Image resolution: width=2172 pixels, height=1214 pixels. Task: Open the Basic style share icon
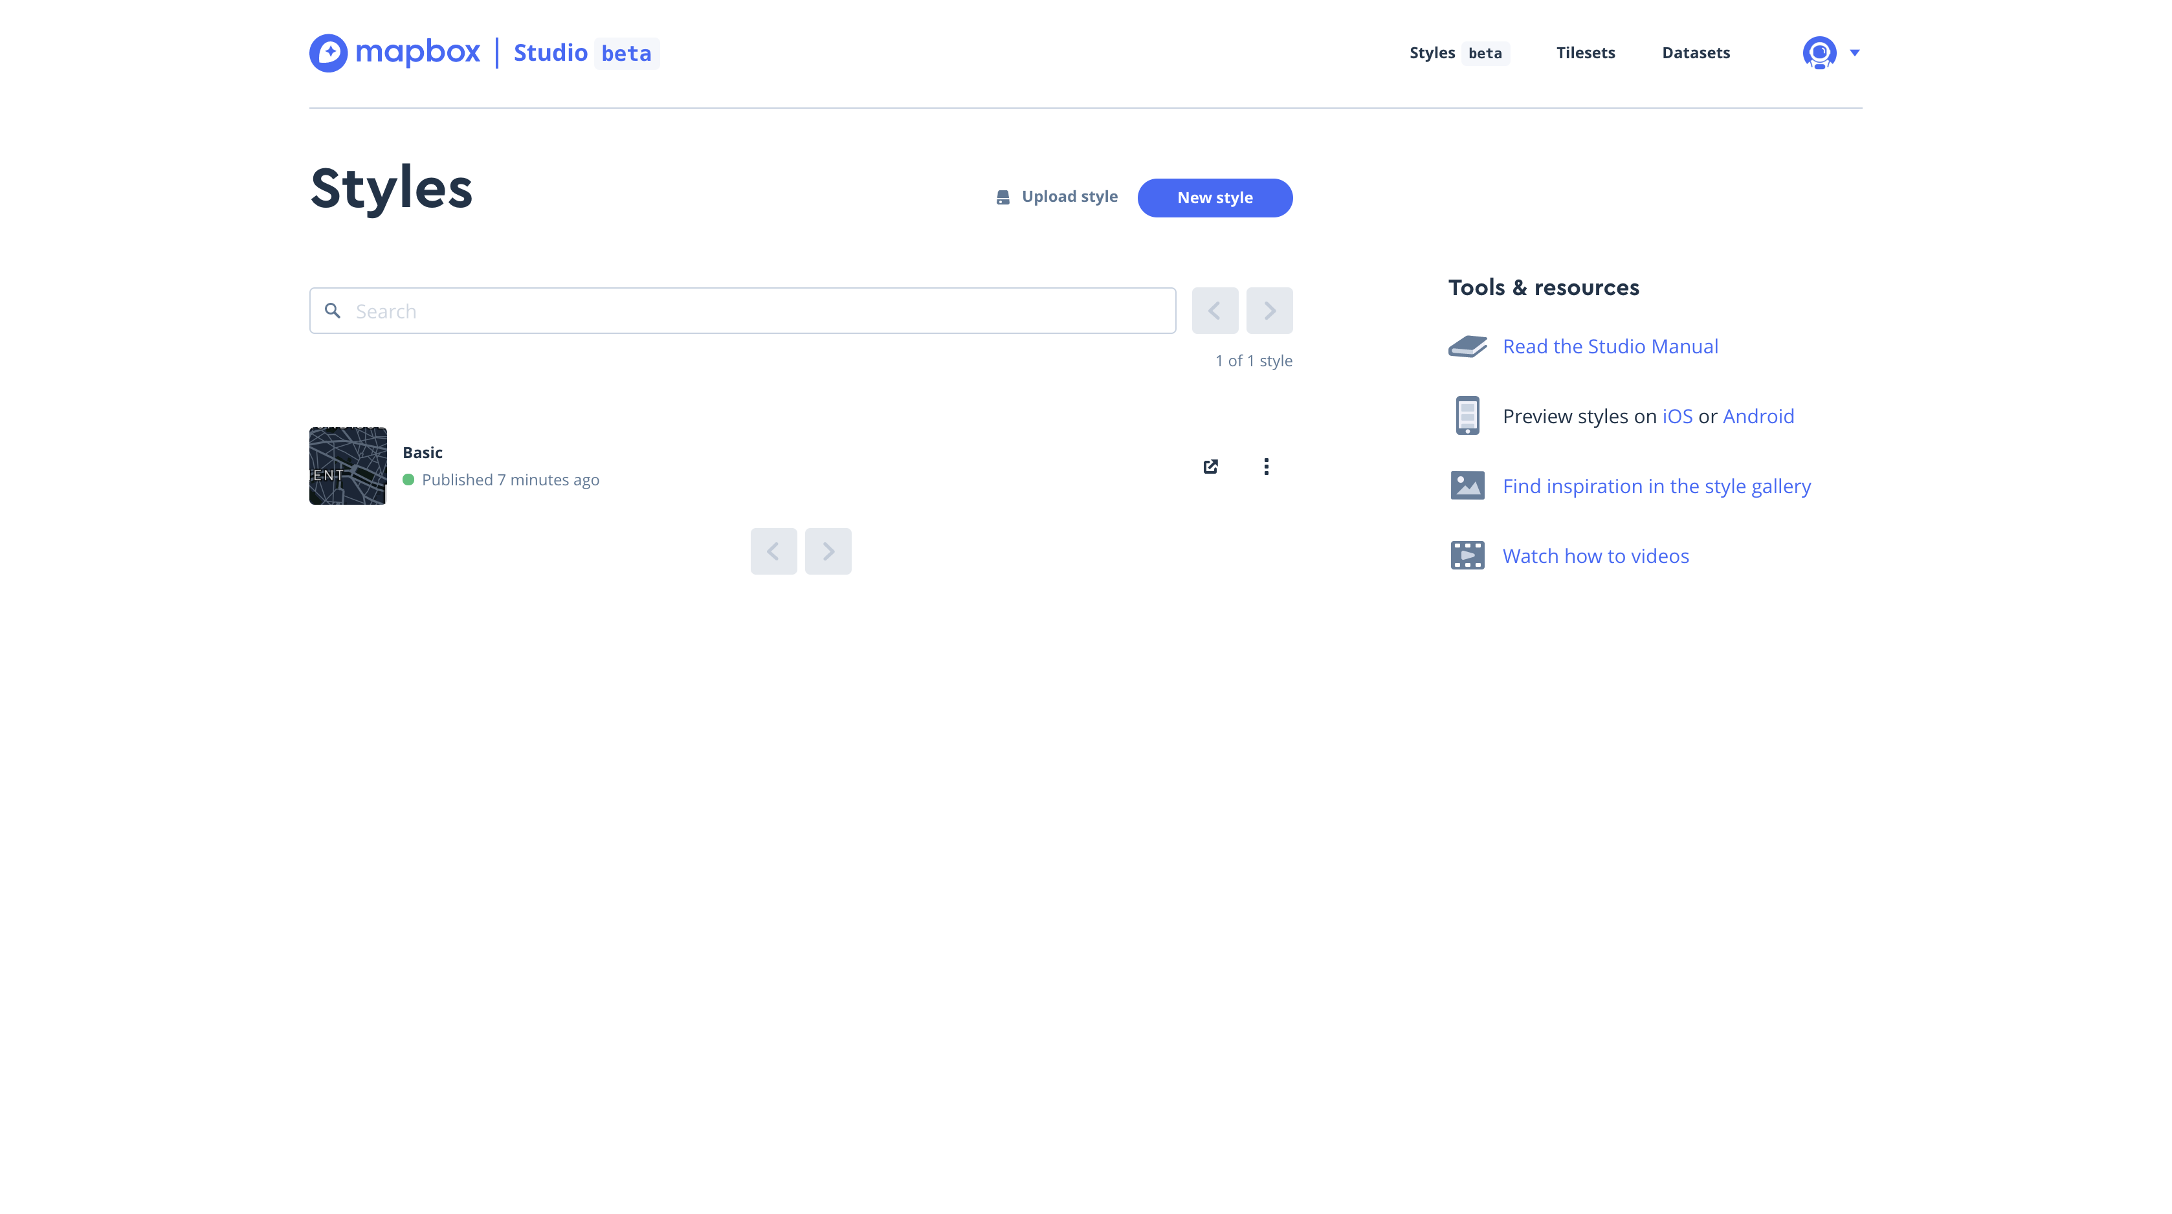point(1211,466)
